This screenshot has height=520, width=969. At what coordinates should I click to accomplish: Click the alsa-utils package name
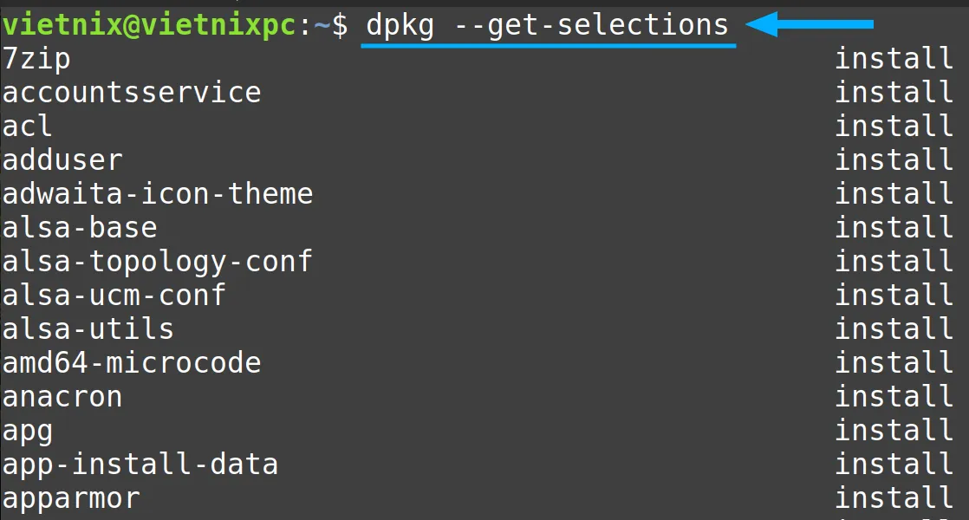coord(88,329)
